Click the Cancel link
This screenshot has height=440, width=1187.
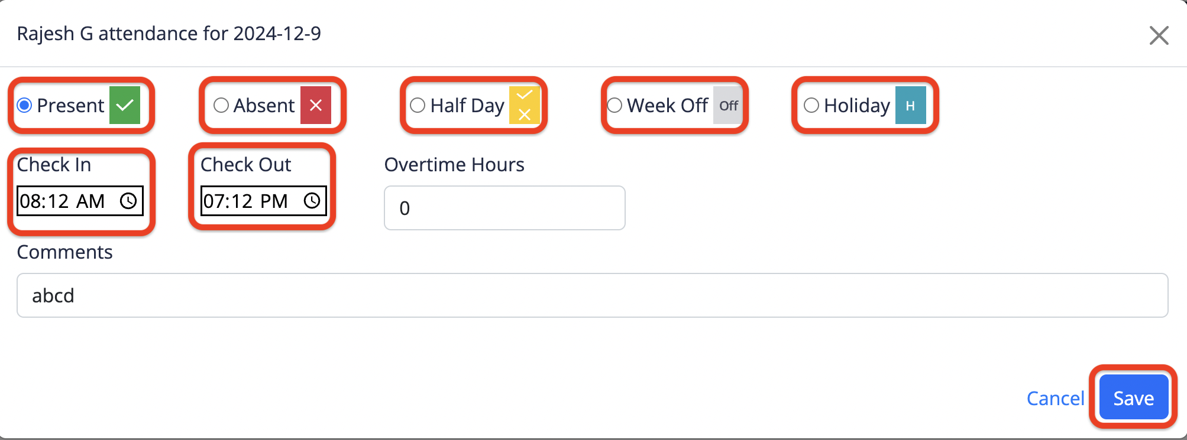tap(1055, 398)
